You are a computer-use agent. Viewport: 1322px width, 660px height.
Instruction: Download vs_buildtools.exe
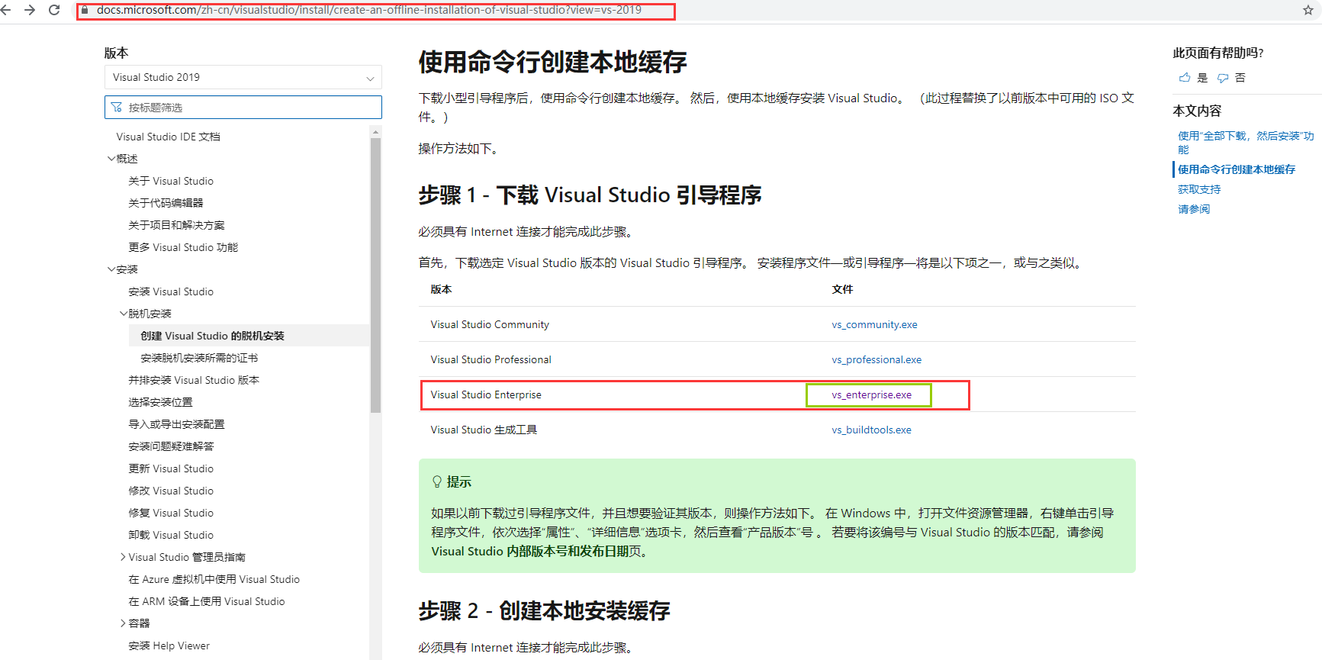click(871, 430)
